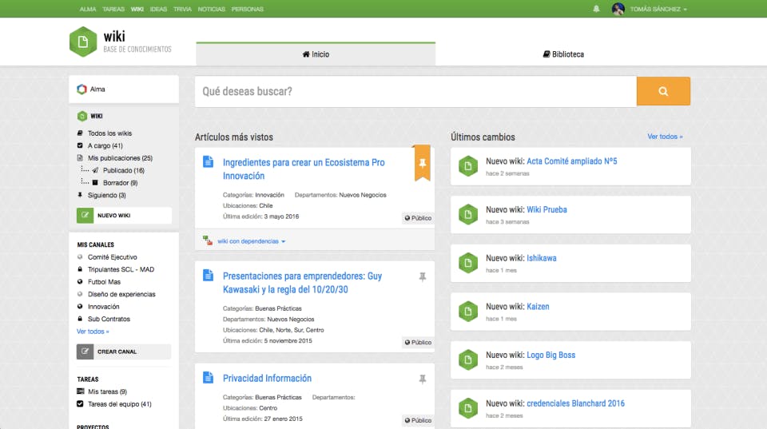Click the Público badge on Privacidad Información

[x=418, y=420]
